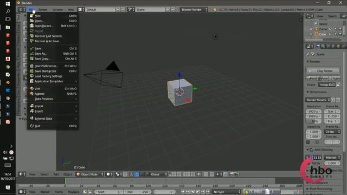Choose New in the File menu
Screen dimensions: 347x195
[53, 16]
